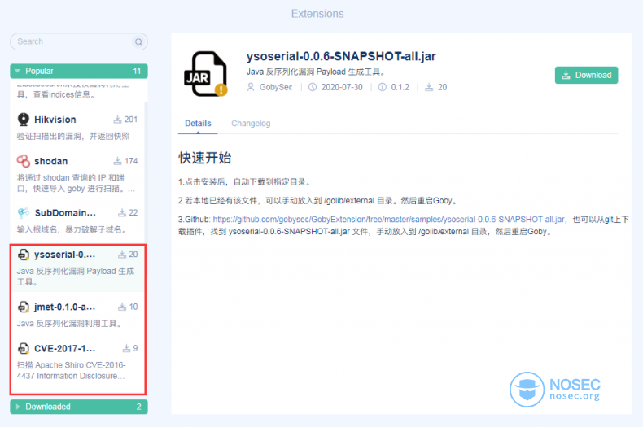Click the ysoserial jar file icon in list
Screen dimensions: 643x427
click(24, 255)
